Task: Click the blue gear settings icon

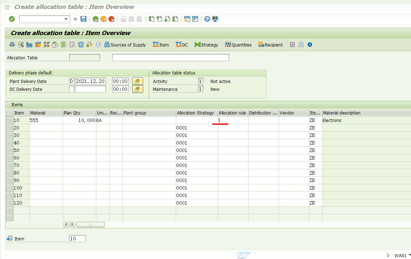Action: tap(310, 44)
